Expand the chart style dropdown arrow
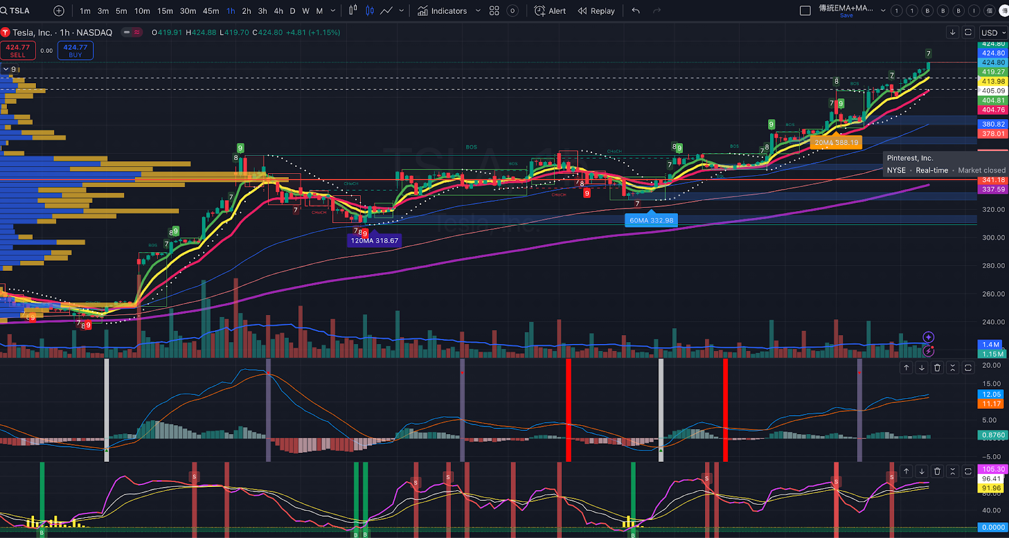The width and height of the screenshot is (1009, 538). (x=402, y=11)
